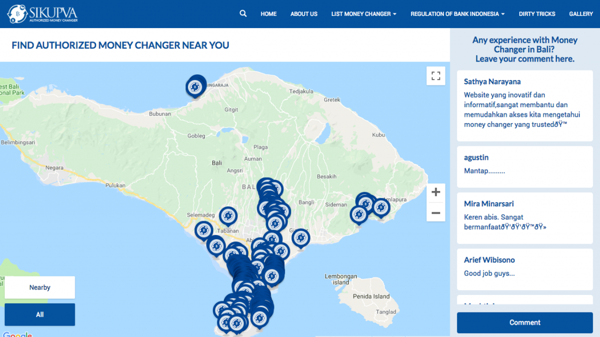Click the Kubu label on map
600x337 pixels.
(378, 135)
